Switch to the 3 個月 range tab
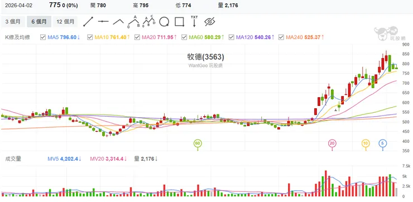The width and height of the screenshot is (413, 202). 13,22
